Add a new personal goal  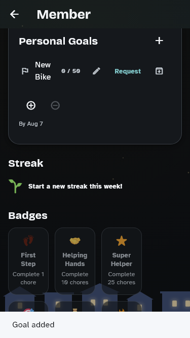(x=159, y=41)
